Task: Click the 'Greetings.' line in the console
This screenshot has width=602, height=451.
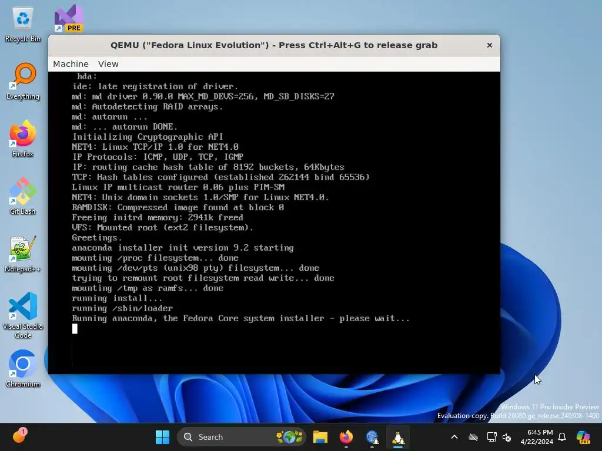Action: (97, 238)
